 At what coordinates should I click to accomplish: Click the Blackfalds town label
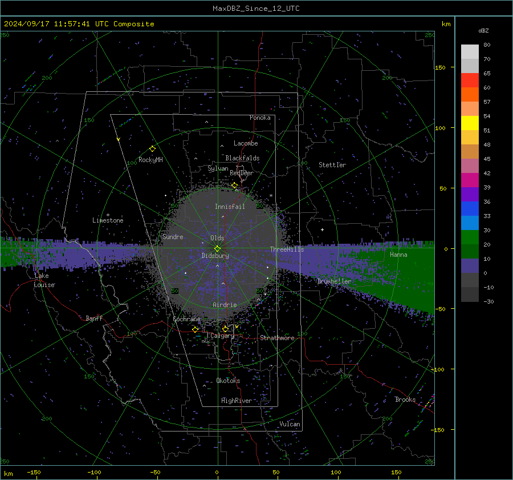242,158
